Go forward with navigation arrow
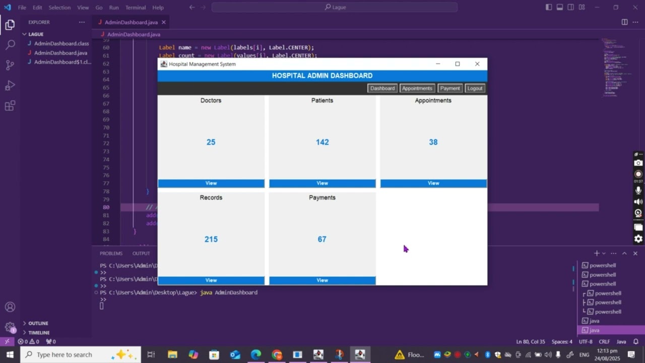645x363 pixels. click(x=204, y=8)
